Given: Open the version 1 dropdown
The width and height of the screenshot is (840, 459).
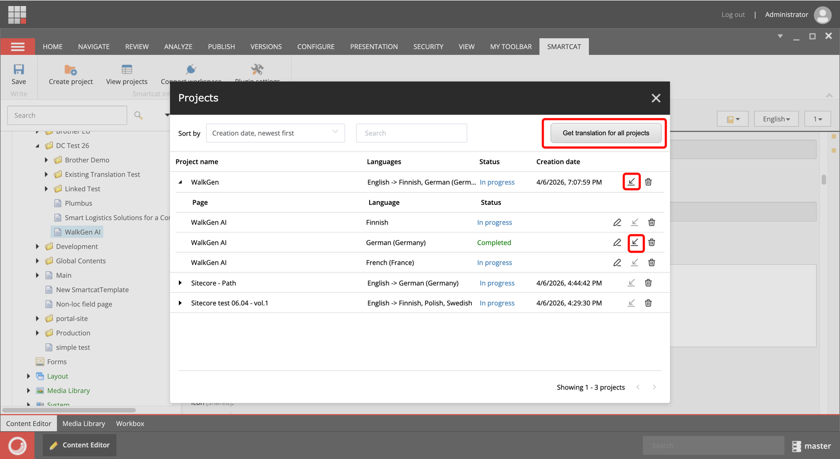Looking at the screenshot, I should [x=818, y=119].
